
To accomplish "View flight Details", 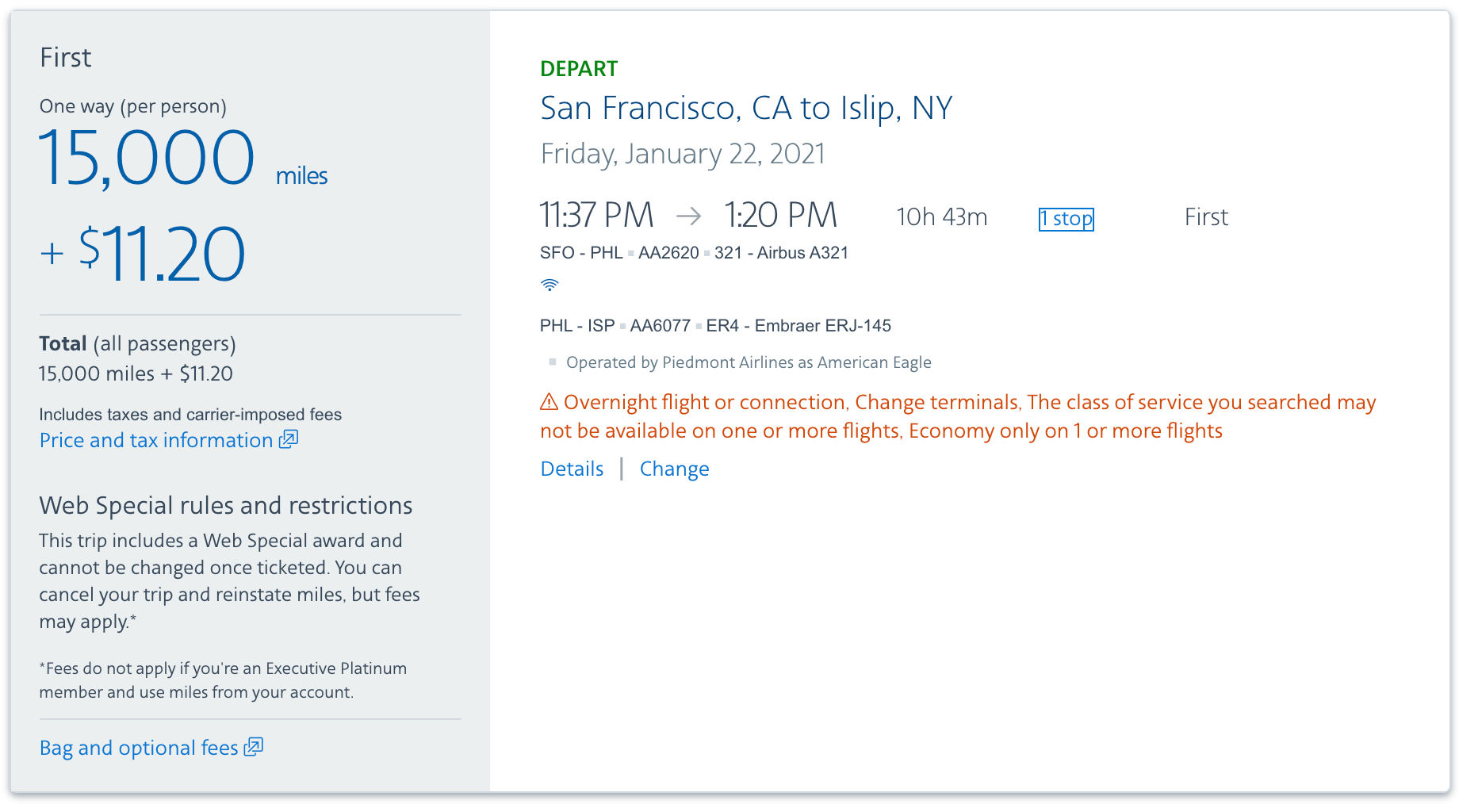I will 572,469.
